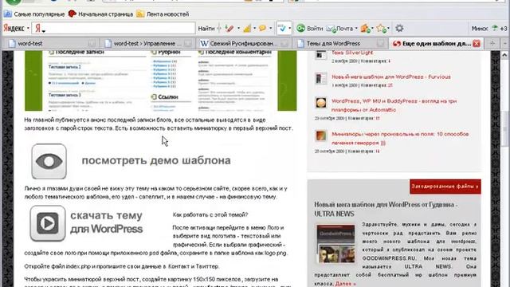510x287 pixels.
Task: Click the 'Далее »' read-more link
Action: point(345,284)
